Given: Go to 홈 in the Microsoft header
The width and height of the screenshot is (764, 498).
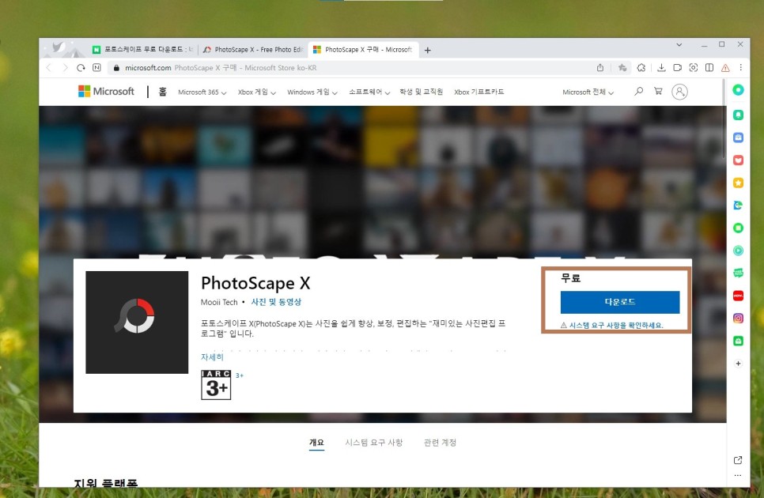Looking at the screenshot, I should coord(162,92).
